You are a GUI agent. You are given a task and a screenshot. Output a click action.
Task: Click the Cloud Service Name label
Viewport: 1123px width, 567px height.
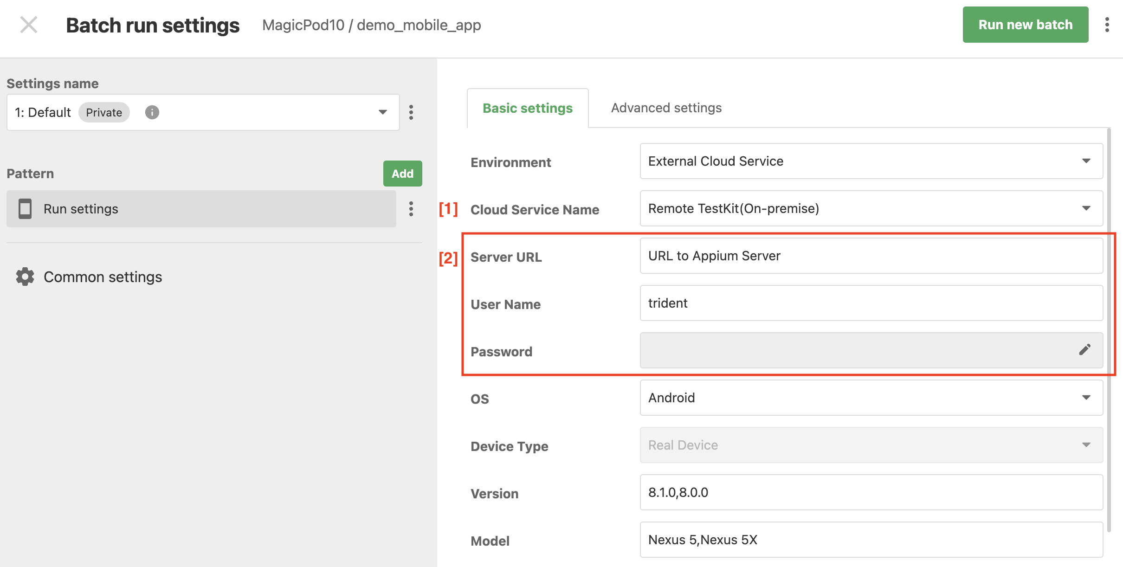[535, 210]
